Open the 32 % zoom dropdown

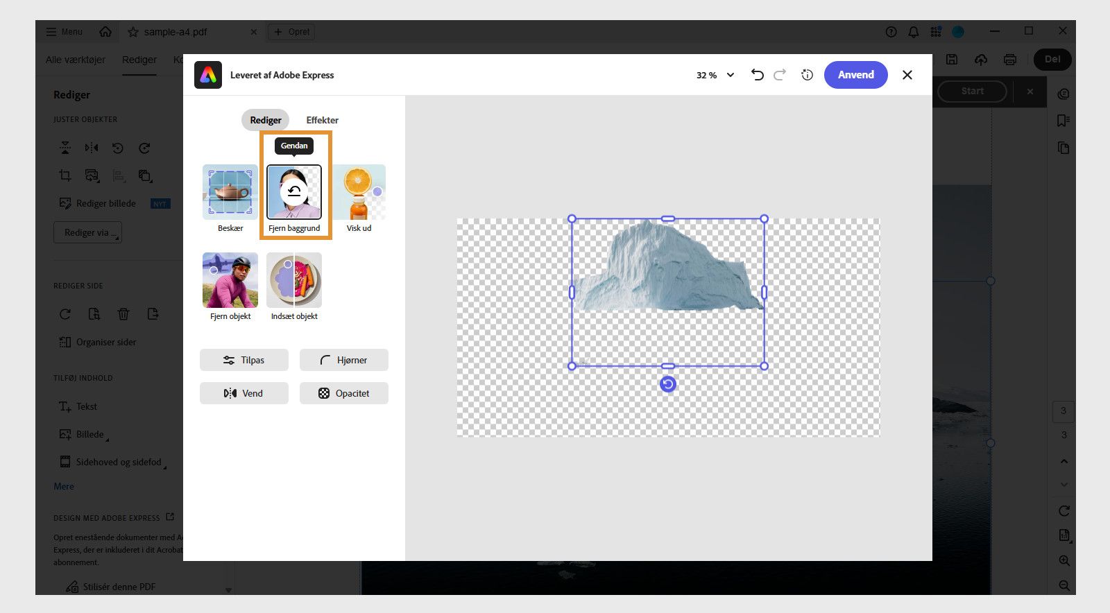coord(715,75)
